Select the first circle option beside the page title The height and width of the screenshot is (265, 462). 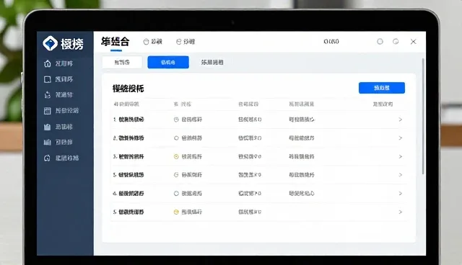point(146,42)
